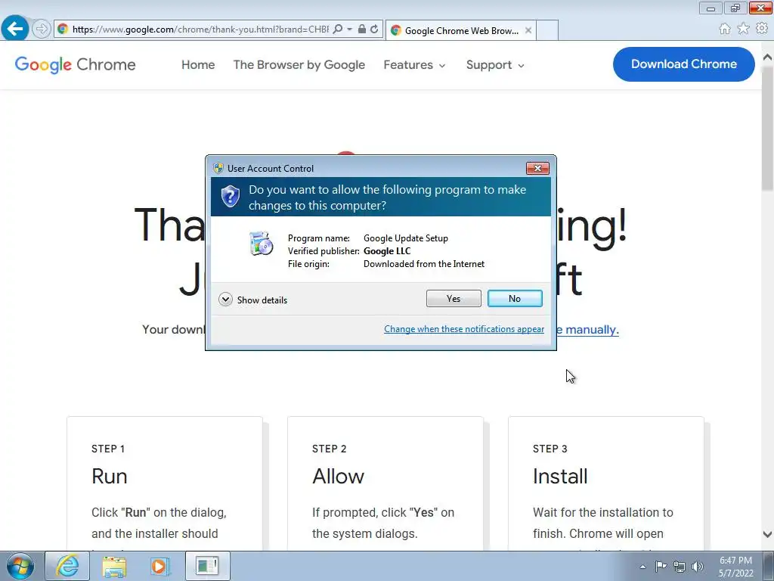
Task: Click the STEP 1 Run heading
Action: point(109,477)
